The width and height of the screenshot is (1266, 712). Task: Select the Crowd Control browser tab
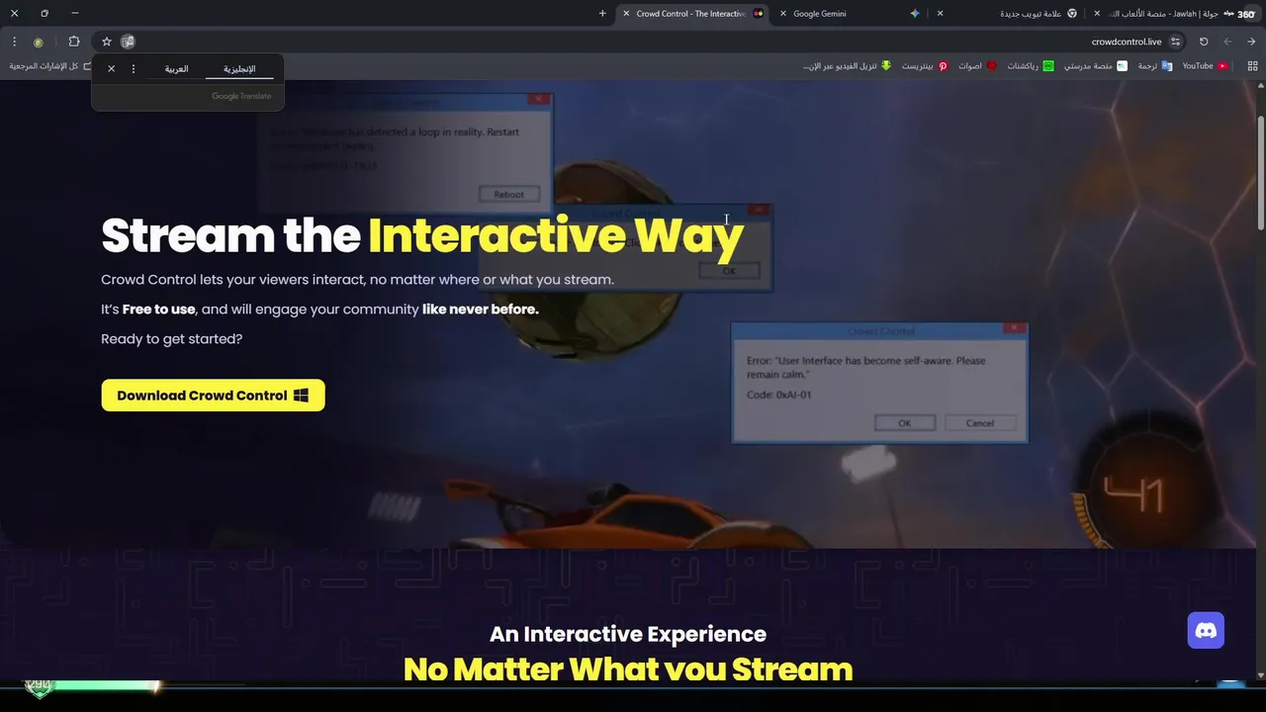(x=691, y=14)
